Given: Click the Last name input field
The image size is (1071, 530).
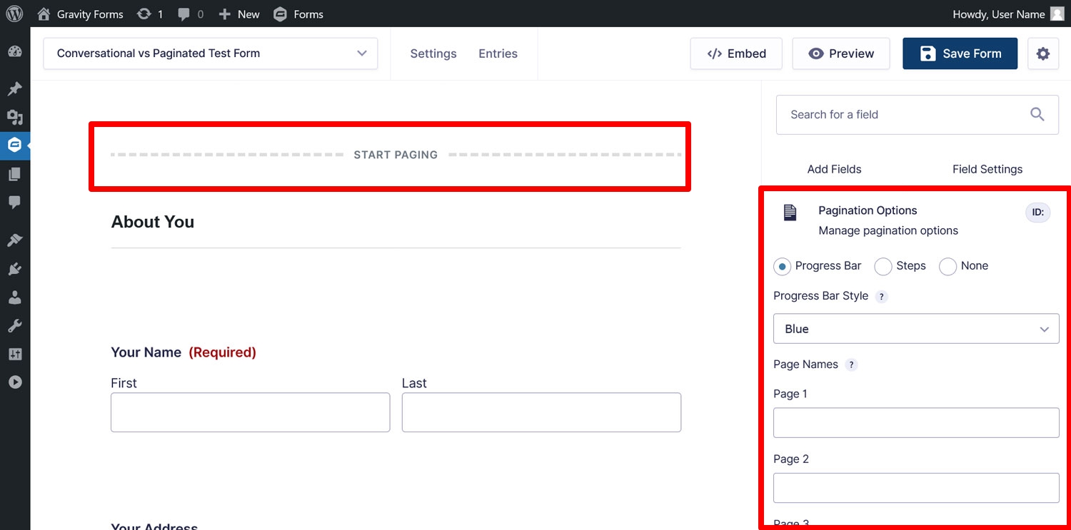Looking at the screenshot, I should click(x=541, y=412).
